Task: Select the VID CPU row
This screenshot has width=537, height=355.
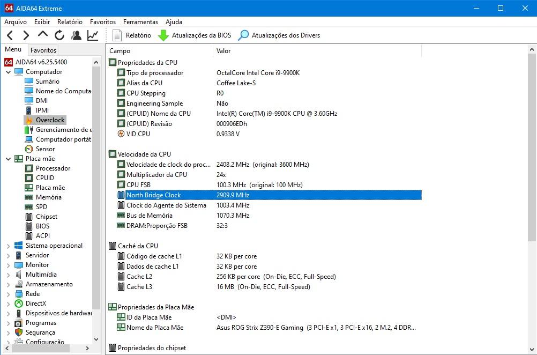Action: click(269, 134)
